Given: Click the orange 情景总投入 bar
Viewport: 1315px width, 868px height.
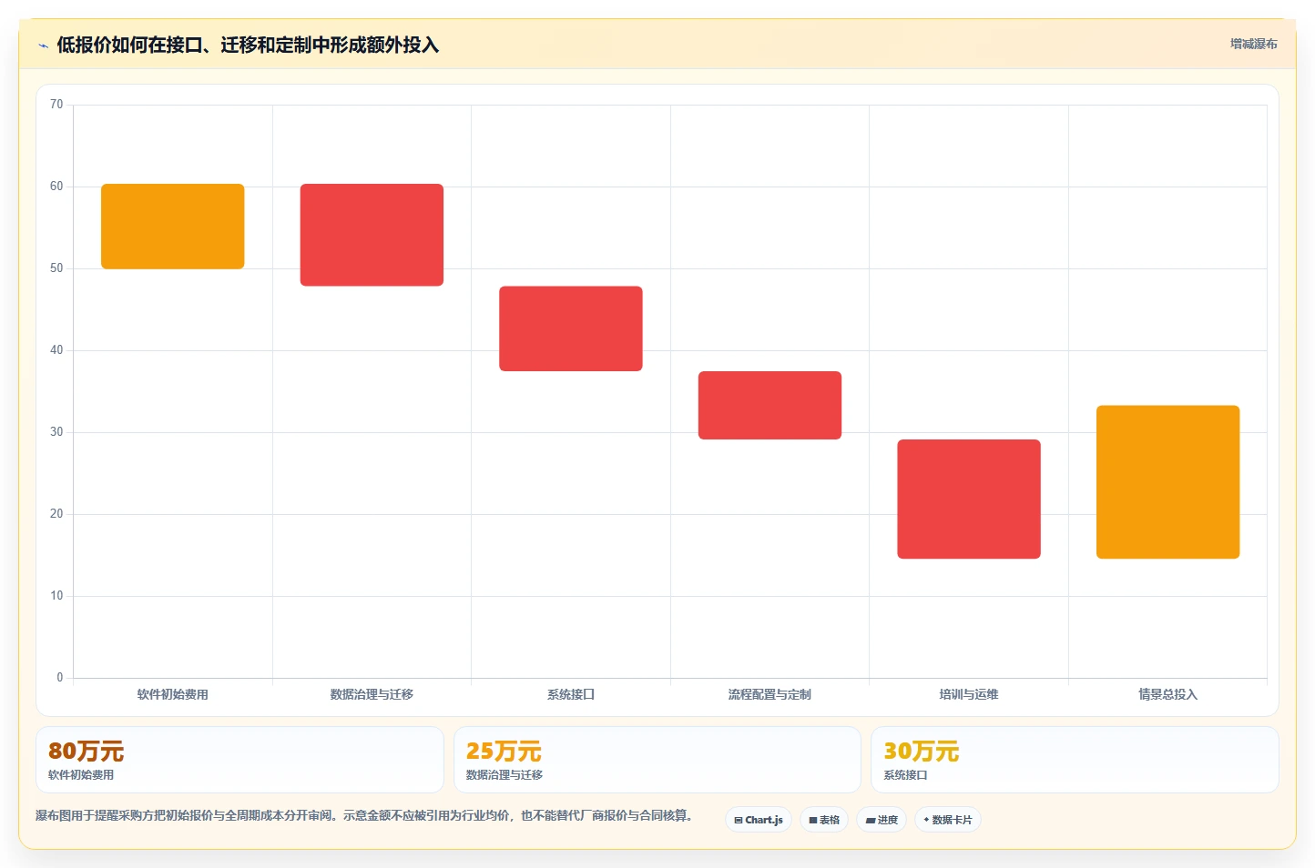Looking at the screenshot, I should (1167, 482).
